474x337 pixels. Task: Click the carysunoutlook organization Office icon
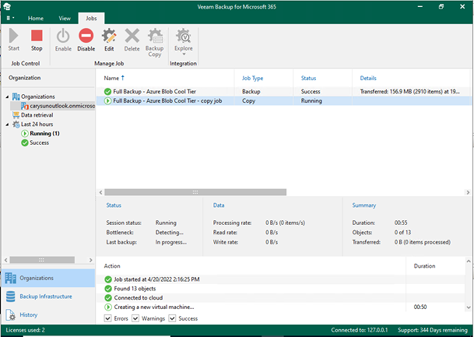click(25, 106)
